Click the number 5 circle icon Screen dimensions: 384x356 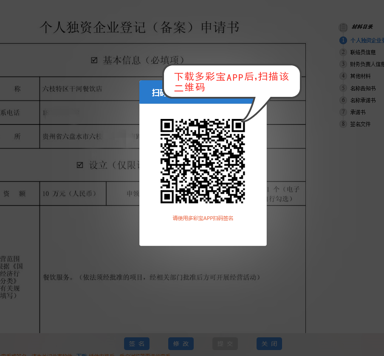point(343,88)
